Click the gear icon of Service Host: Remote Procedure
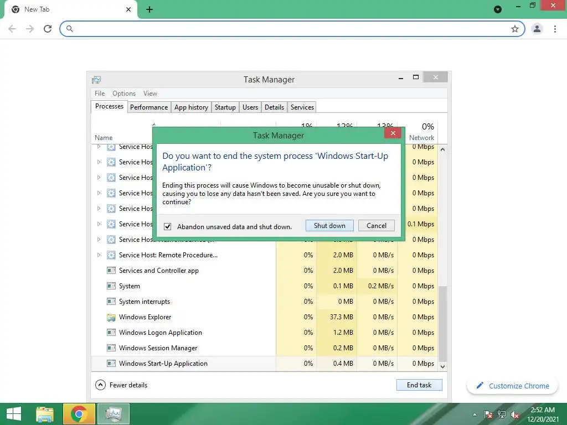 point(111,255)
